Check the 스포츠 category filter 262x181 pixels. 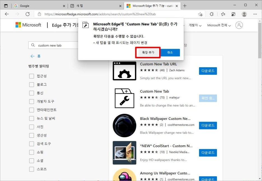[x=32, y=169]
